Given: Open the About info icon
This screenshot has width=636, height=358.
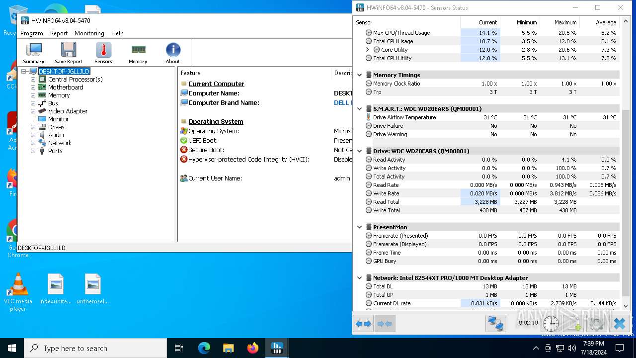Looking at the screenshot, I should coord(173,53).
